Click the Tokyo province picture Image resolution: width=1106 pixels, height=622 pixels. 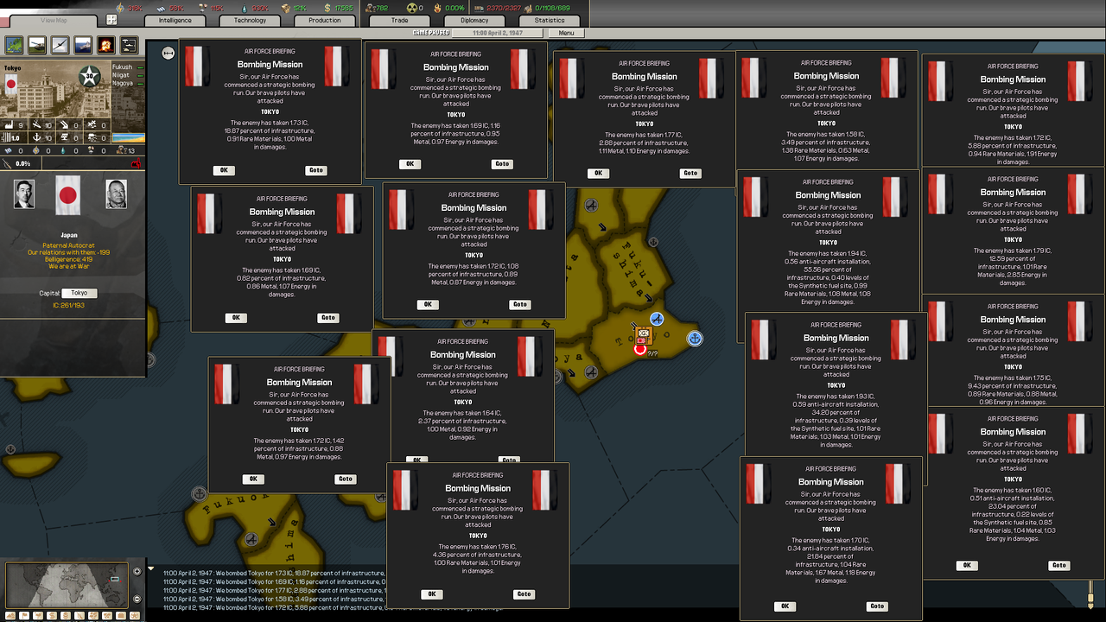(x=54, y=89)
